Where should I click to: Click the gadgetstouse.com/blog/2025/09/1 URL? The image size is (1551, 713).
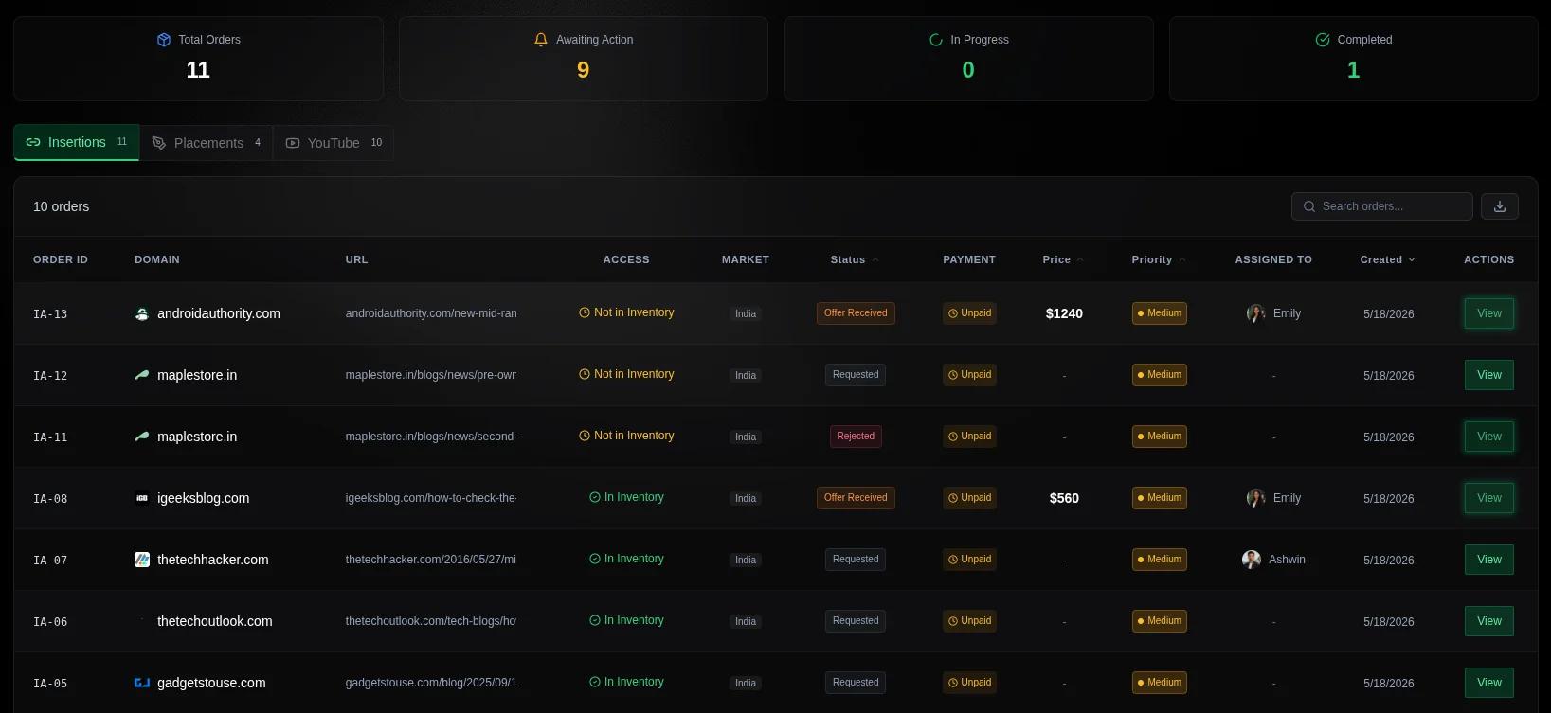tap(431, 683)
